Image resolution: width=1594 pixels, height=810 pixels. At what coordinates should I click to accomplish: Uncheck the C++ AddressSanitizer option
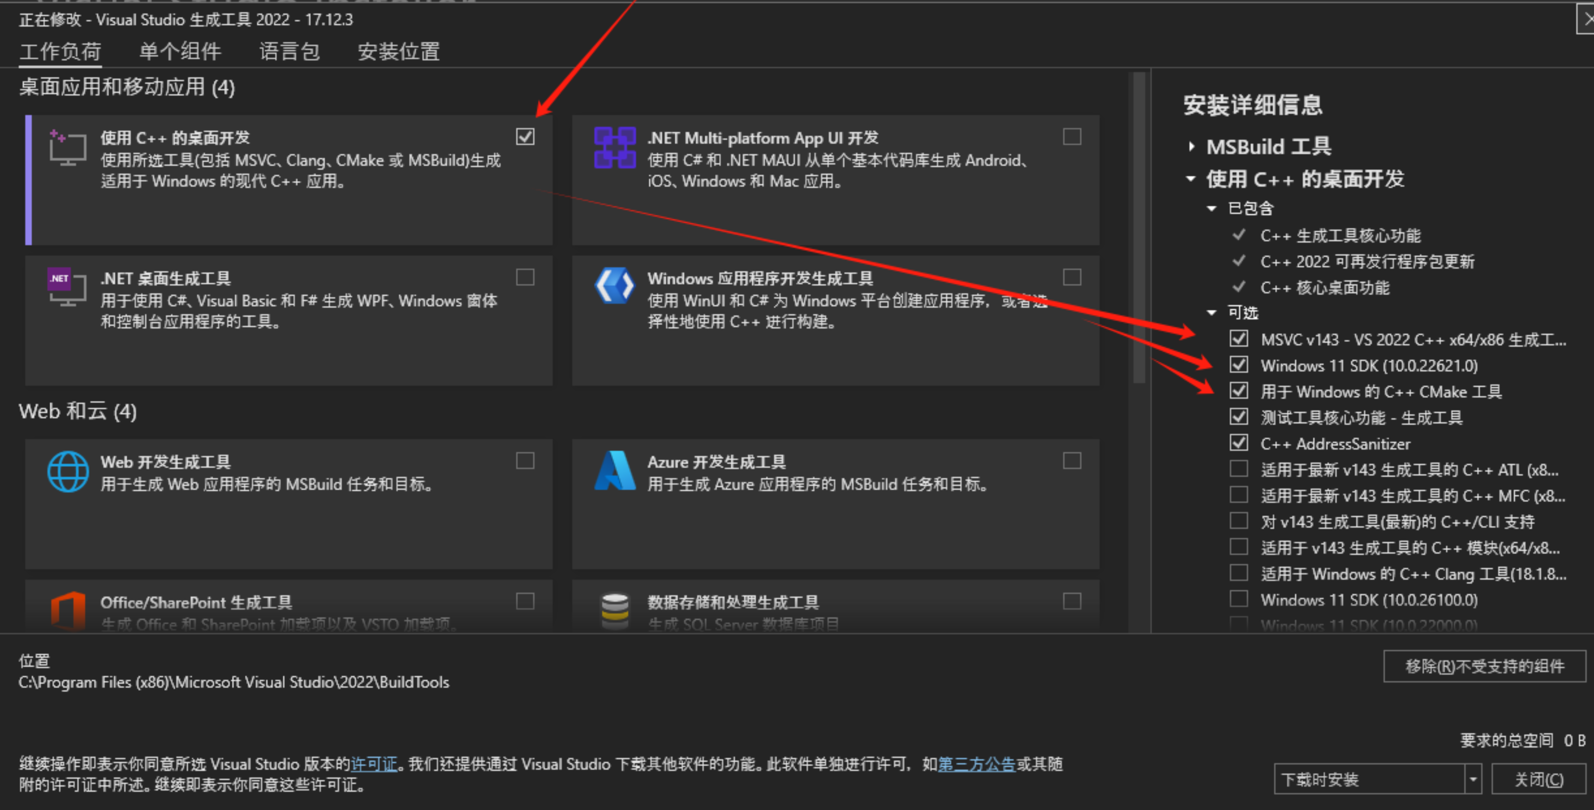pyautogui.click(x=1239, y=442)
